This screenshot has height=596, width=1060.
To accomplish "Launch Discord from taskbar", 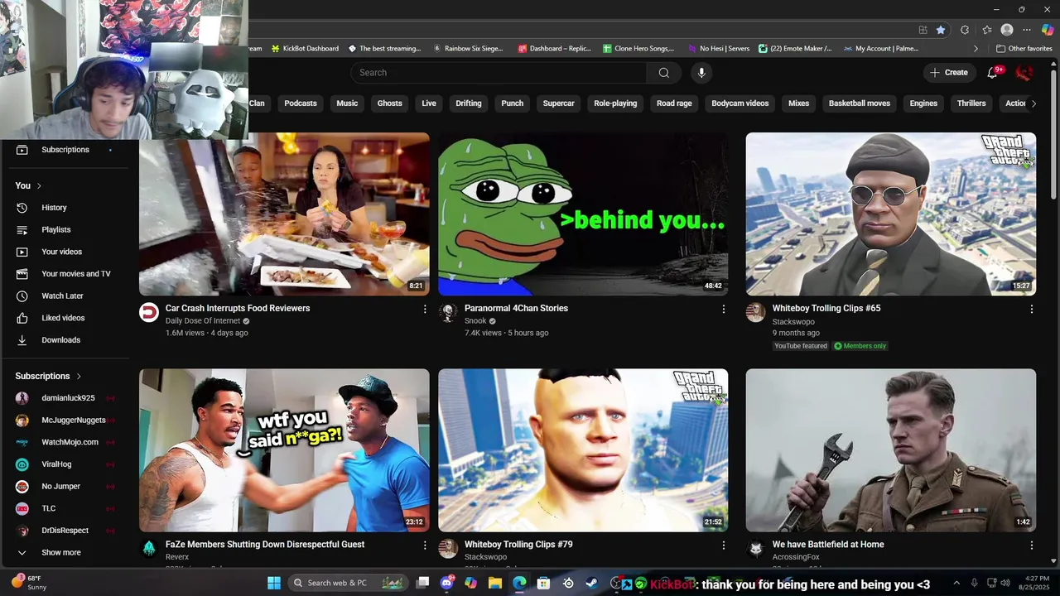I will click(447, 583).
